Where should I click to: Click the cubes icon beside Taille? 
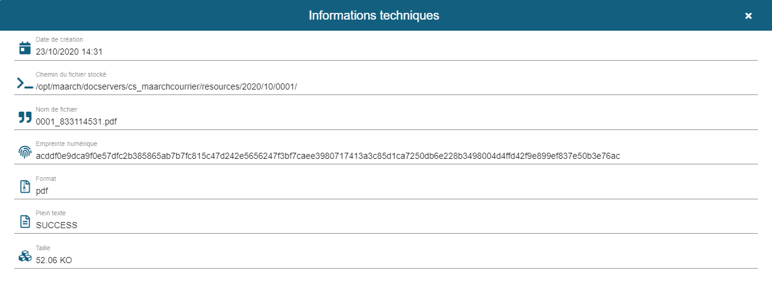click(x=25, y=256)
